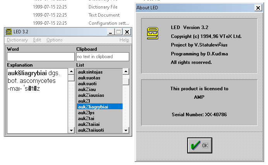Select 'aukZiausias' in the List
Image resolution: width=268 pixels, height=165 pixels.
coord(100,95)
